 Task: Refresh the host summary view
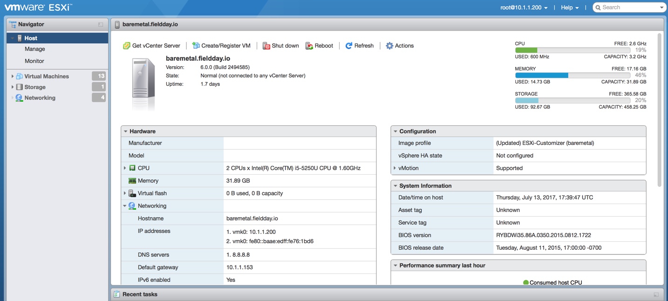(x=359, y=46)
